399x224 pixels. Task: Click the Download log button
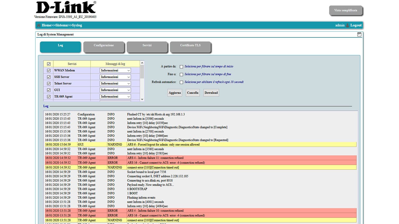[211, 93]
